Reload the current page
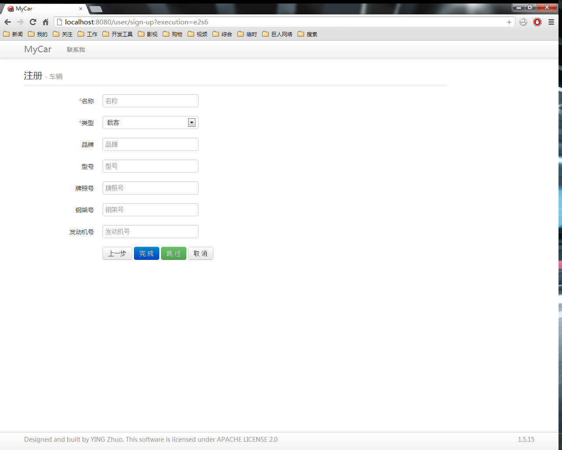562x450 pixels. pyautogui.click(x=33, y=22)
